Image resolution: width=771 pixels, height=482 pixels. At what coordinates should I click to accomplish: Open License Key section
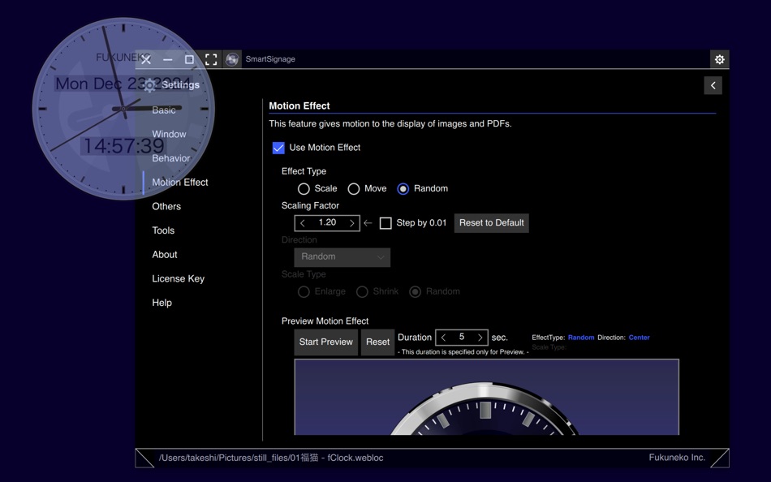point(178,279)
